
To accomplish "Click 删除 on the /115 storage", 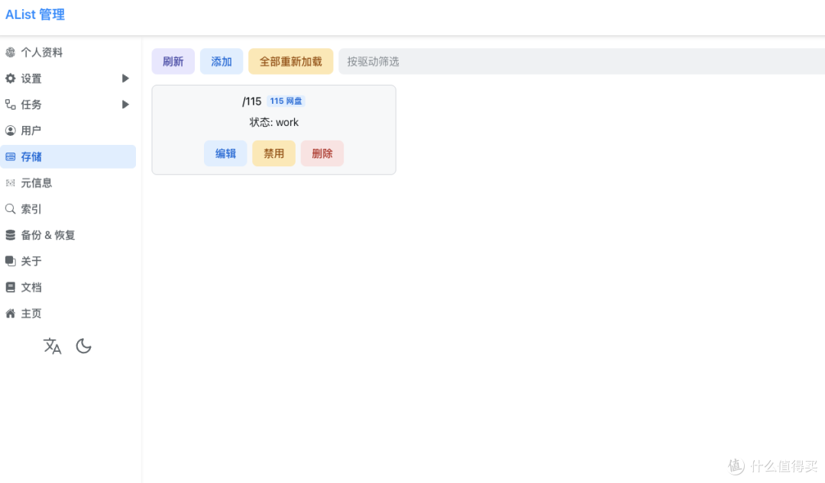I will 322,153.
